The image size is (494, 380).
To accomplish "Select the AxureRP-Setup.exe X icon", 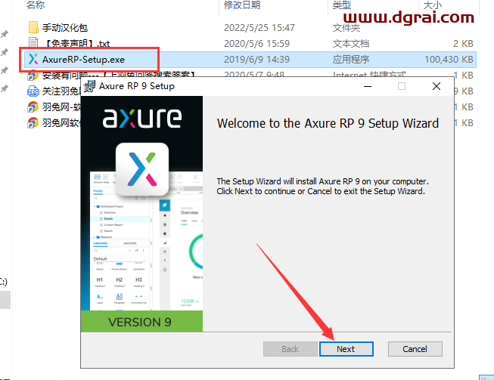I will (x=33, y=59).
